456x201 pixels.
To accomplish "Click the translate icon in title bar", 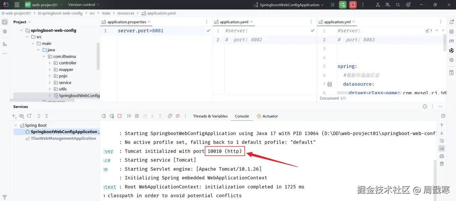I will pyautogui.click(x=388, y=5).
